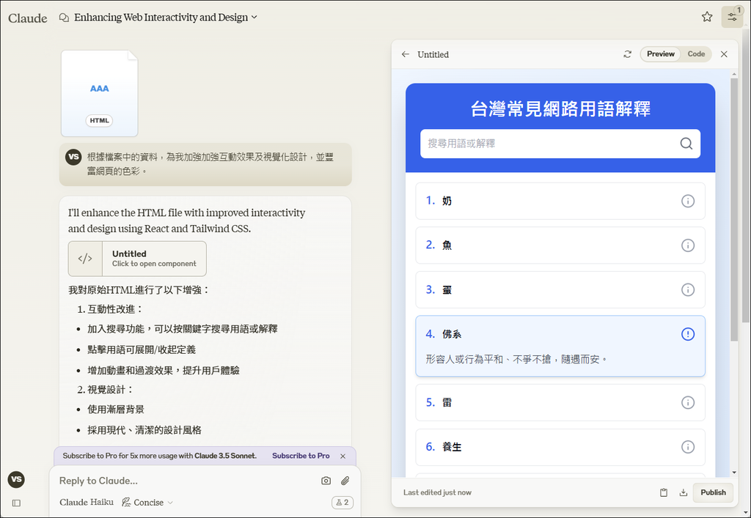Go to Claude home logo
The height and width of the screenshot is (518, 751).
(x=28, y=18)
